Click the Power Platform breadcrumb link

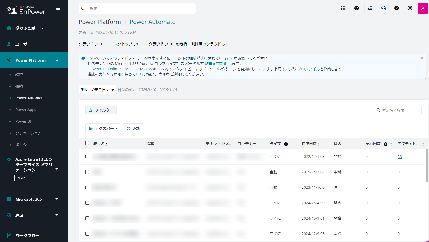(100, 22)
